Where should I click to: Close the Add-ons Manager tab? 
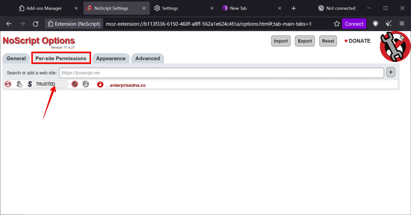(76, 8)
